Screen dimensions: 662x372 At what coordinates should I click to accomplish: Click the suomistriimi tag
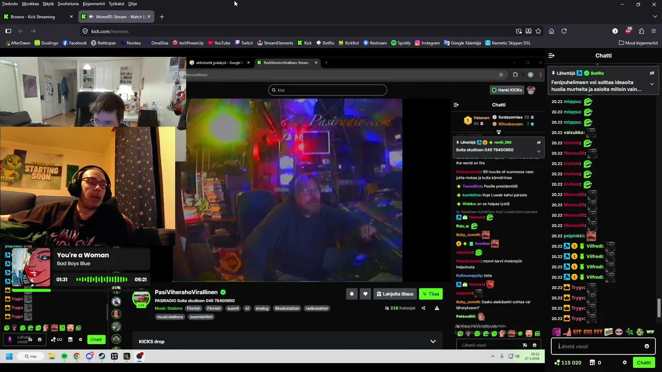pyautogui.click(x=201, y=317)
